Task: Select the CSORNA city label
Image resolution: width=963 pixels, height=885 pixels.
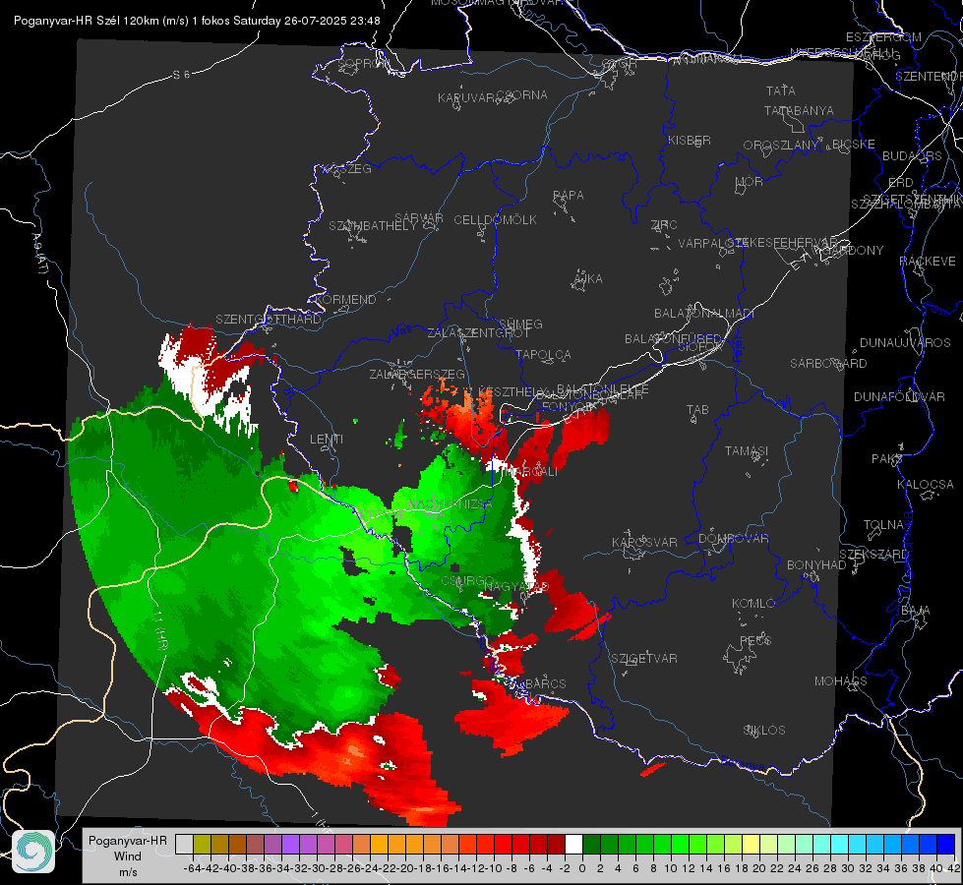Action: click(x=522, y=95)
